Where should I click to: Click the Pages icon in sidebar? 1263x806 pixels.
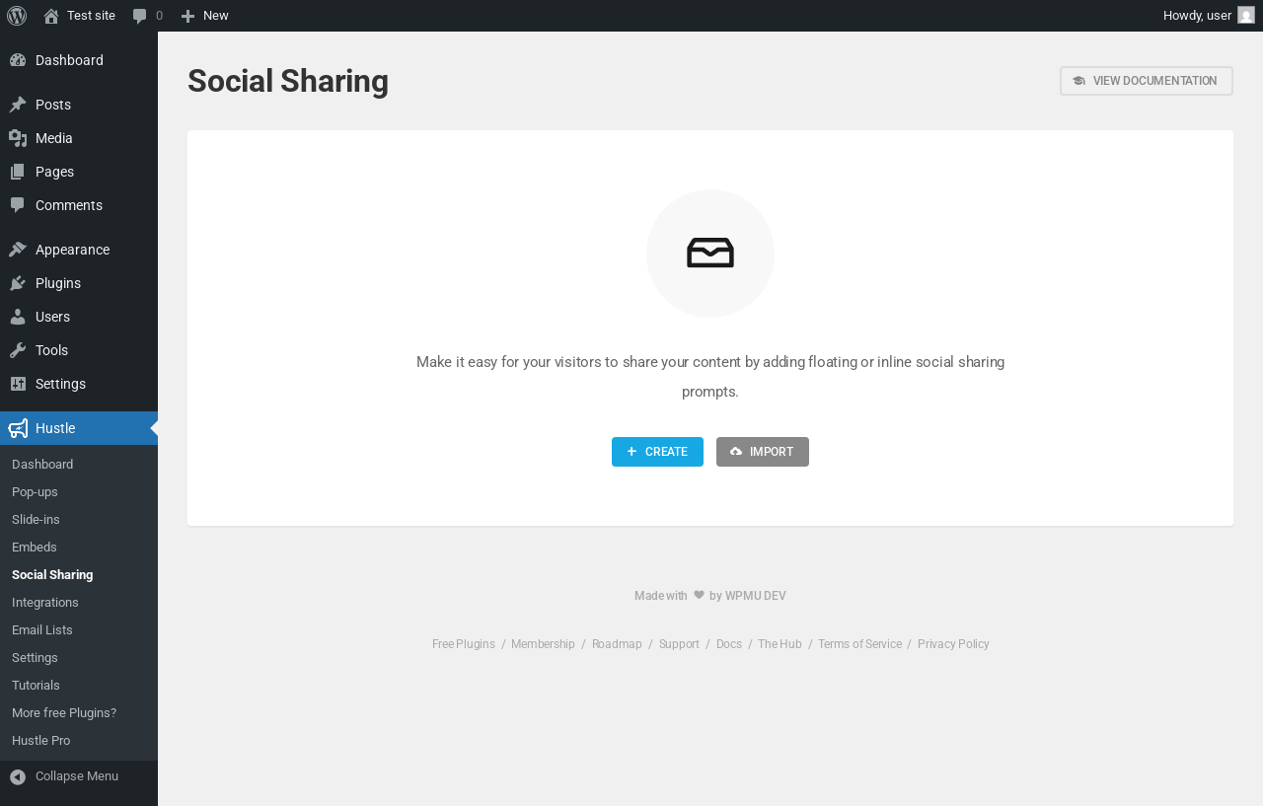coord(18,172)
